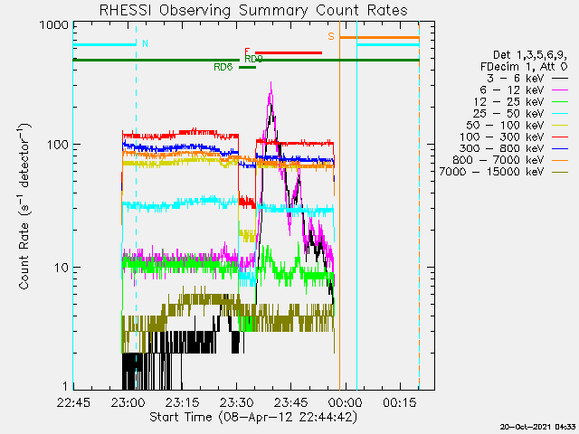This screenshot has width=579, height=434.
Task: Click the solid orange vertical line before 00:00
Action: point(340,205)
